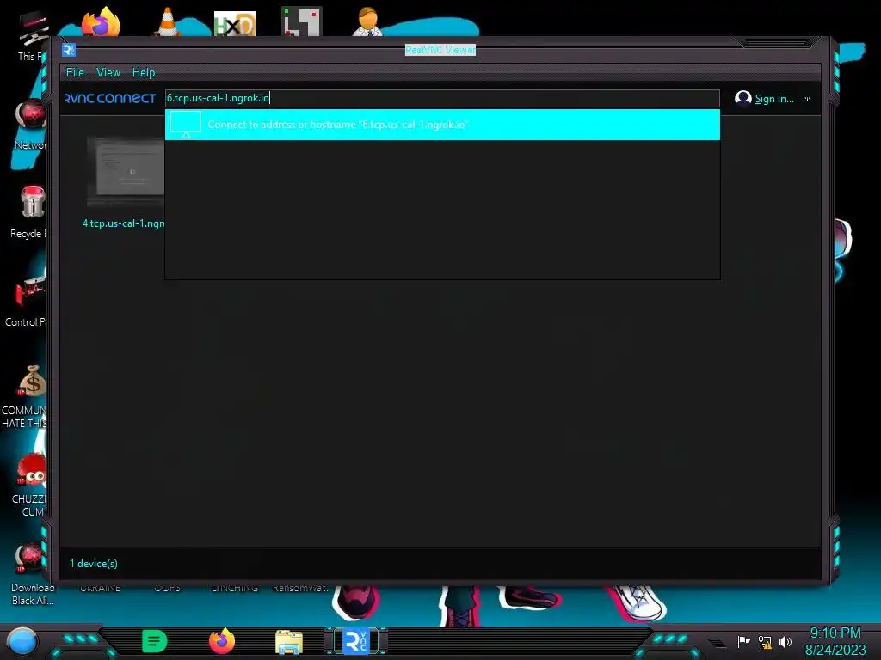Open the HxD desktop shortcut
Screen dimensions: 881x660
tap(235, 23)
